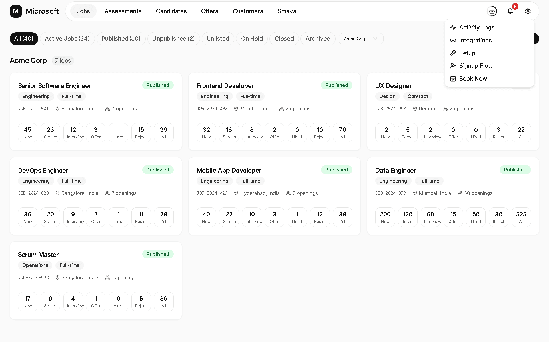Click 99 All on Senior Software Engineer
This screenshot has height=342, width=549.
[x=164, y=133]
